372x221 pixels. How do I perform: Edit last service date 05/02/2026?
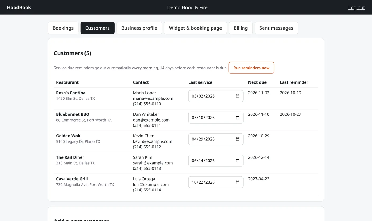click(216, 96)
